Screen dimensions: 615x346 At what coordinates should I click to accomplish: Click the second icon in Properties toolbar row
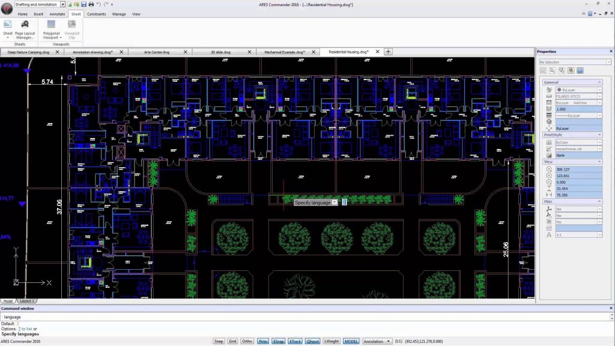click(553, 71)
